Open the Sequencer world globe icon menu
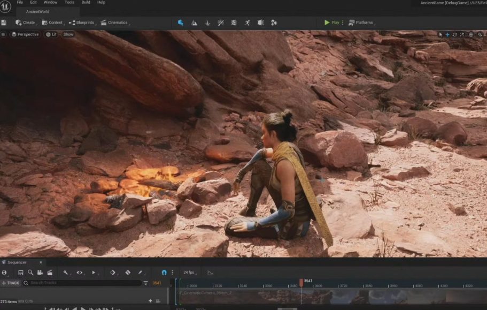The image size is (487, 310). pos(4,273)
